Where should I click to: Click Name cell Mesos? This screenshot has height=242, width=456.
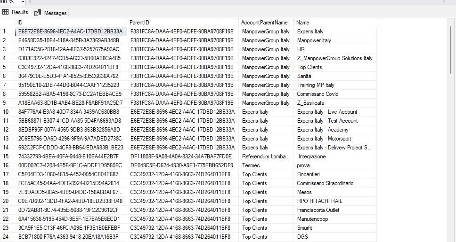pyautogui.click(x=335, y=192)
